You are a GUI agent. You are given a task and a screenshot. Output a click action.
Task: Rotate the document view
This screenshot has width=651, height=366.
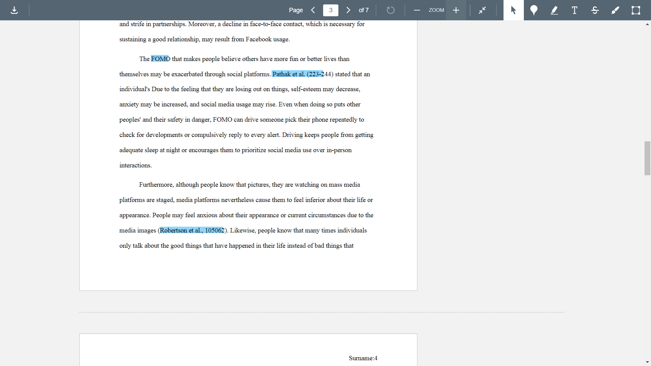pos(391,10)
